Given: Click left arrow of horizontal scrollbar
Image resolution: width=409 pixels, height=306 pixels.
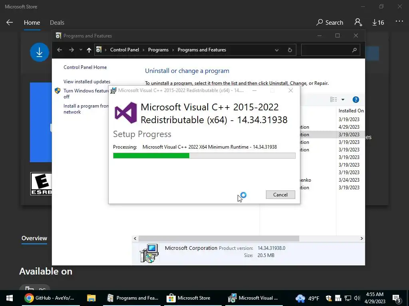Looking at the screenshot, I should click(x=135, y=238).
